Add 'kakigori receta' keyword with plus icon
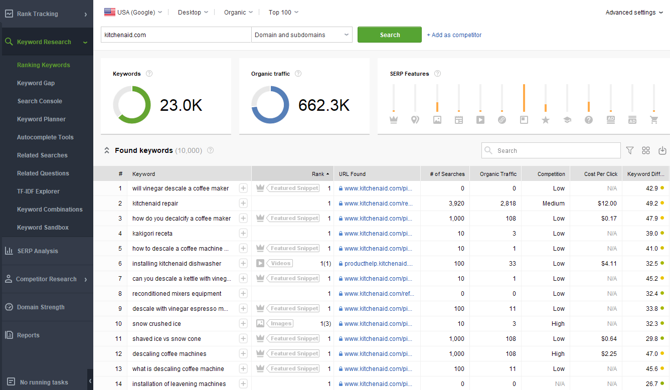 click(243, 234)
